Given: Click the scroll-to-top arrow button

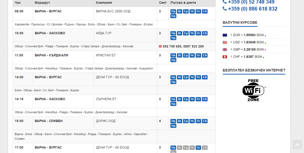Looking at the screenshot, I should 297,144.
